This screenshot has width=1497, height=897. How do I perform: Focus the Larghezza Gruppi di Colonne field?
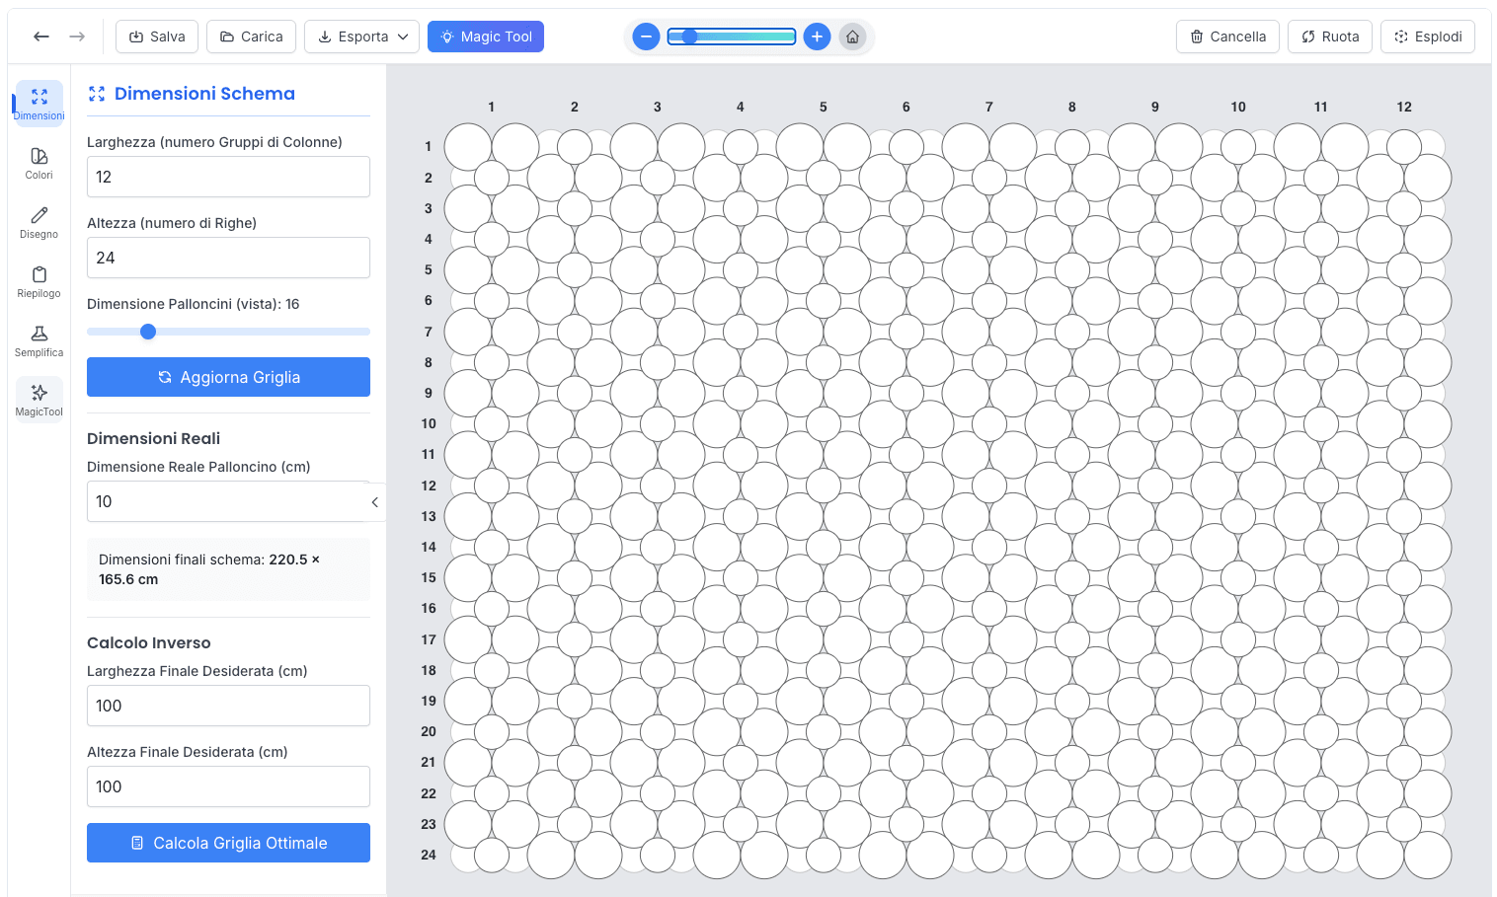click(228, 177)
